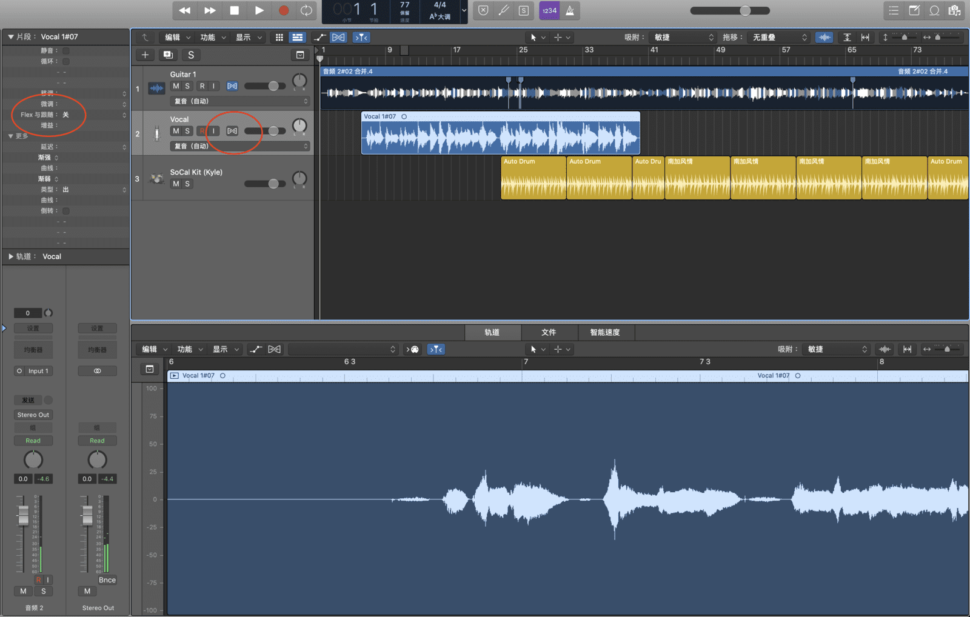Open the LCD display mode dropdown arrow
Image resolution: width=970 pixels, height=617 pixels.
point(464,10)
